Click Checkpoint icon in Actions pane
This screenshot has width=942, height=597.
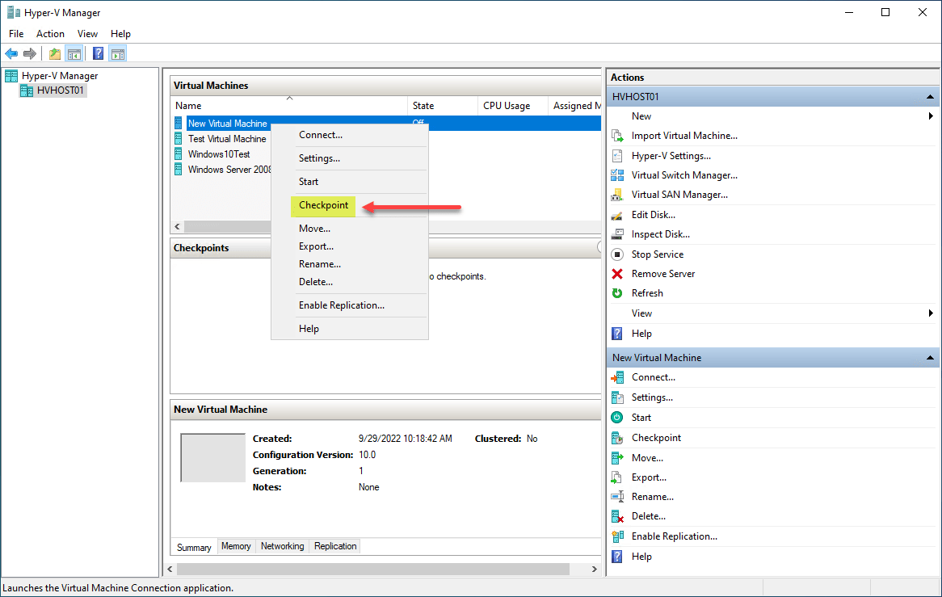(617, 438)
